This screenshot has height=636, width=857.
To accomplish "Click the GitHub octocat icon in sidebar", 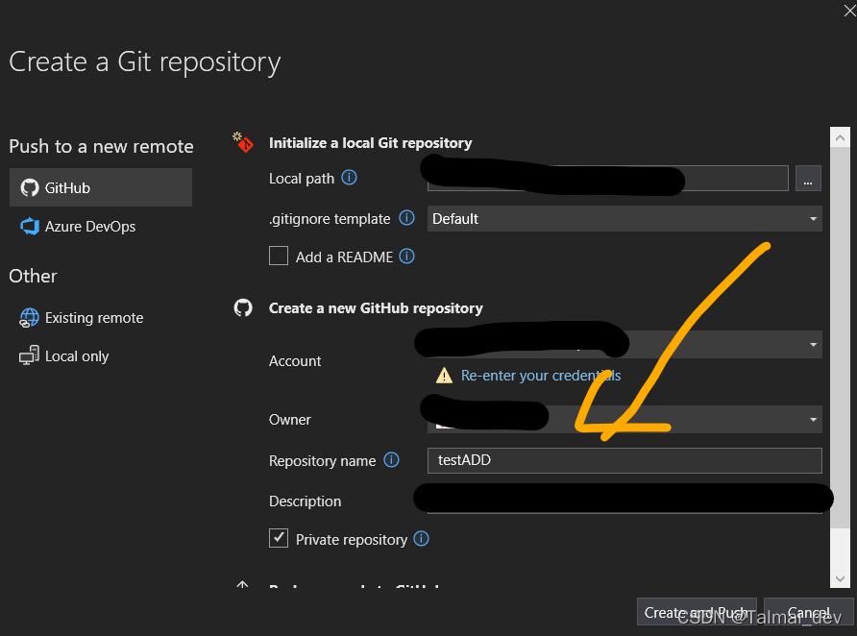I will (x=30, y=187).
